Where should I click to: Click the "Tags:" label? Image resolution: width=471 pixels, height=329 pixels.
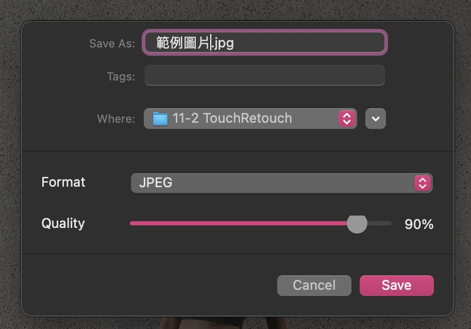tap(121, 77)
